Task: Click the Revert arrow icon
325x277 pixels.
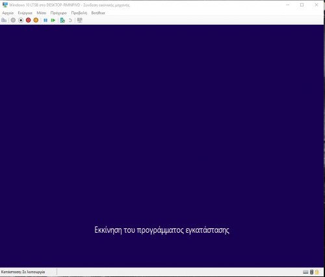Action: click(x=70, y=20)
